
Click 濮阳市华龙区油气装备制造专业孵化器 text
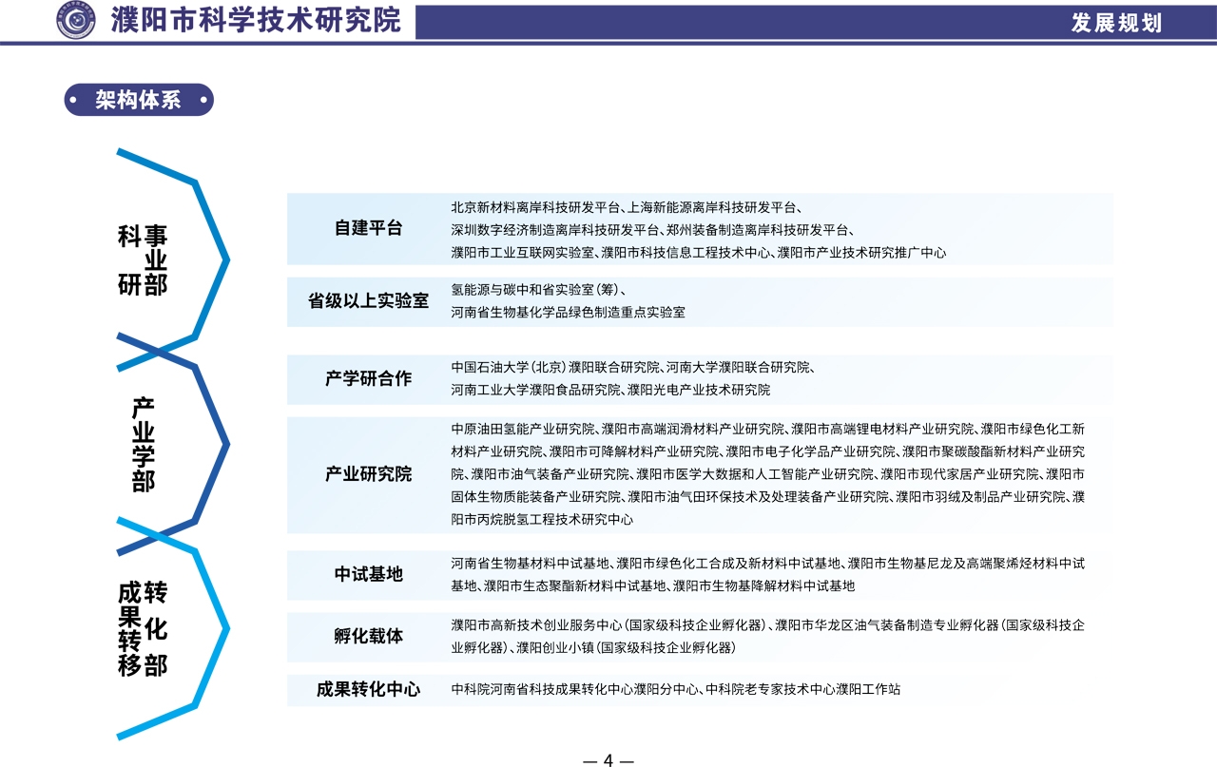point(886,625)
